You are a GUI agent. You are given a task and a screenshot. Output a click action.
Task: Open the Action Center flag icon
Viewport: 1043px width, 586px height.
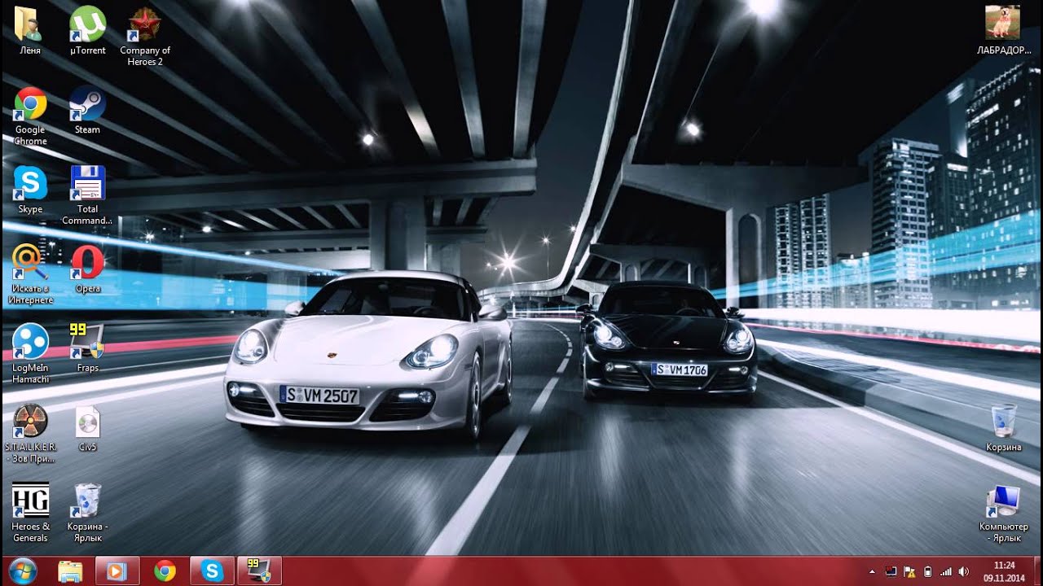909,571
